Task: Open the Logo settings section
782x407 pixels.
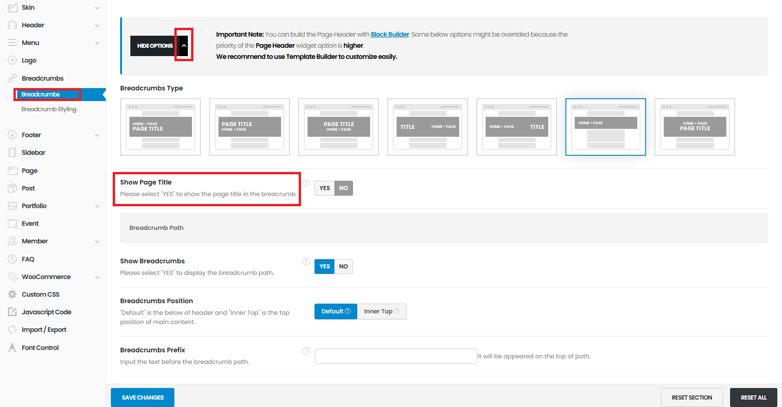Action: tap(29, 60)
